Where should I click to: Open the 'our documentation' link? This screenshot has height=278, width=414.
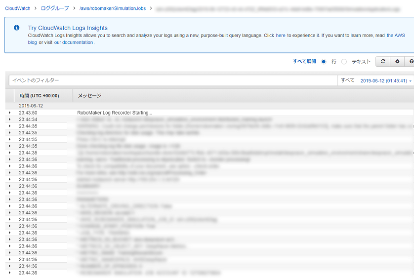pyautogui.click(x=74, y=42)
